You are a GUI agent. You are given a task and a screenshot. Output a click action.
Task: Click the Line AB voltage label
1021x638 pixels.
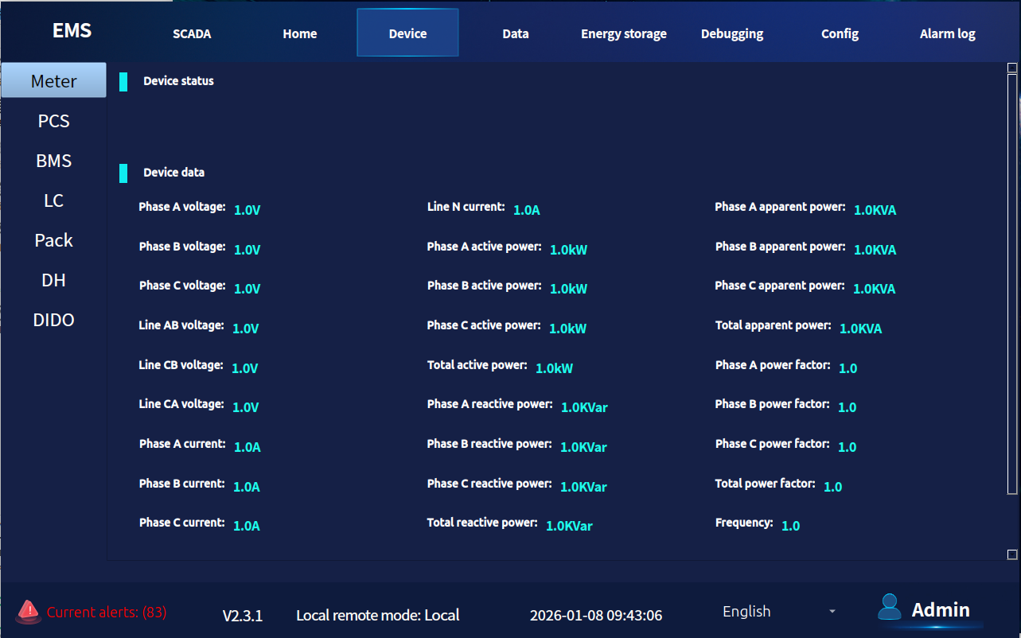181,326
